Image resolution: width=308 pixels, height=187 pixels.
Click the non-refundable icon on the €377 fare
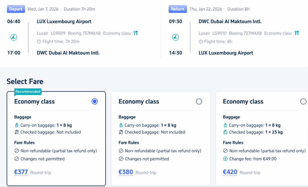point(17,151)
